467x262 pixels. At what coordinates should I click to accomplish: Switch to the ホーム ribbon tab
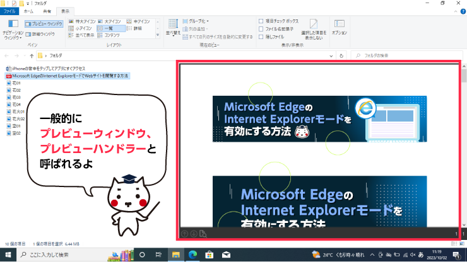(x=28, y=11)
